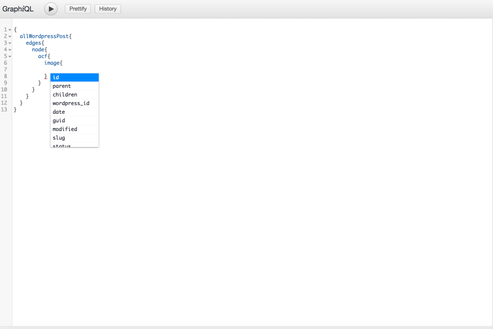493x329 pixels.
Task: Select 'id' from autocomplete suggestions
Action: tap(74, 77)
